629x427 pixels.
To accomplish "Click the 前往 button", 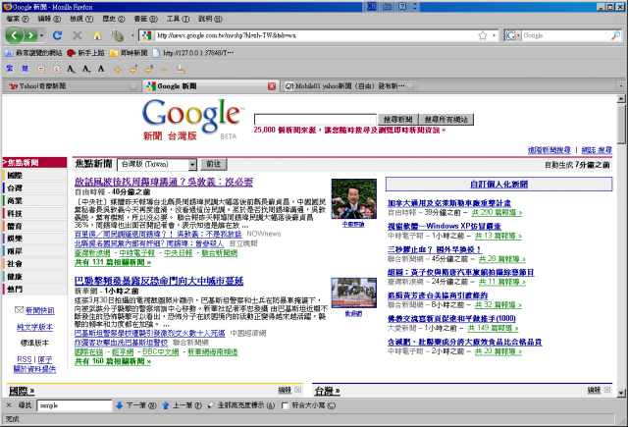I will coord(213,164).
